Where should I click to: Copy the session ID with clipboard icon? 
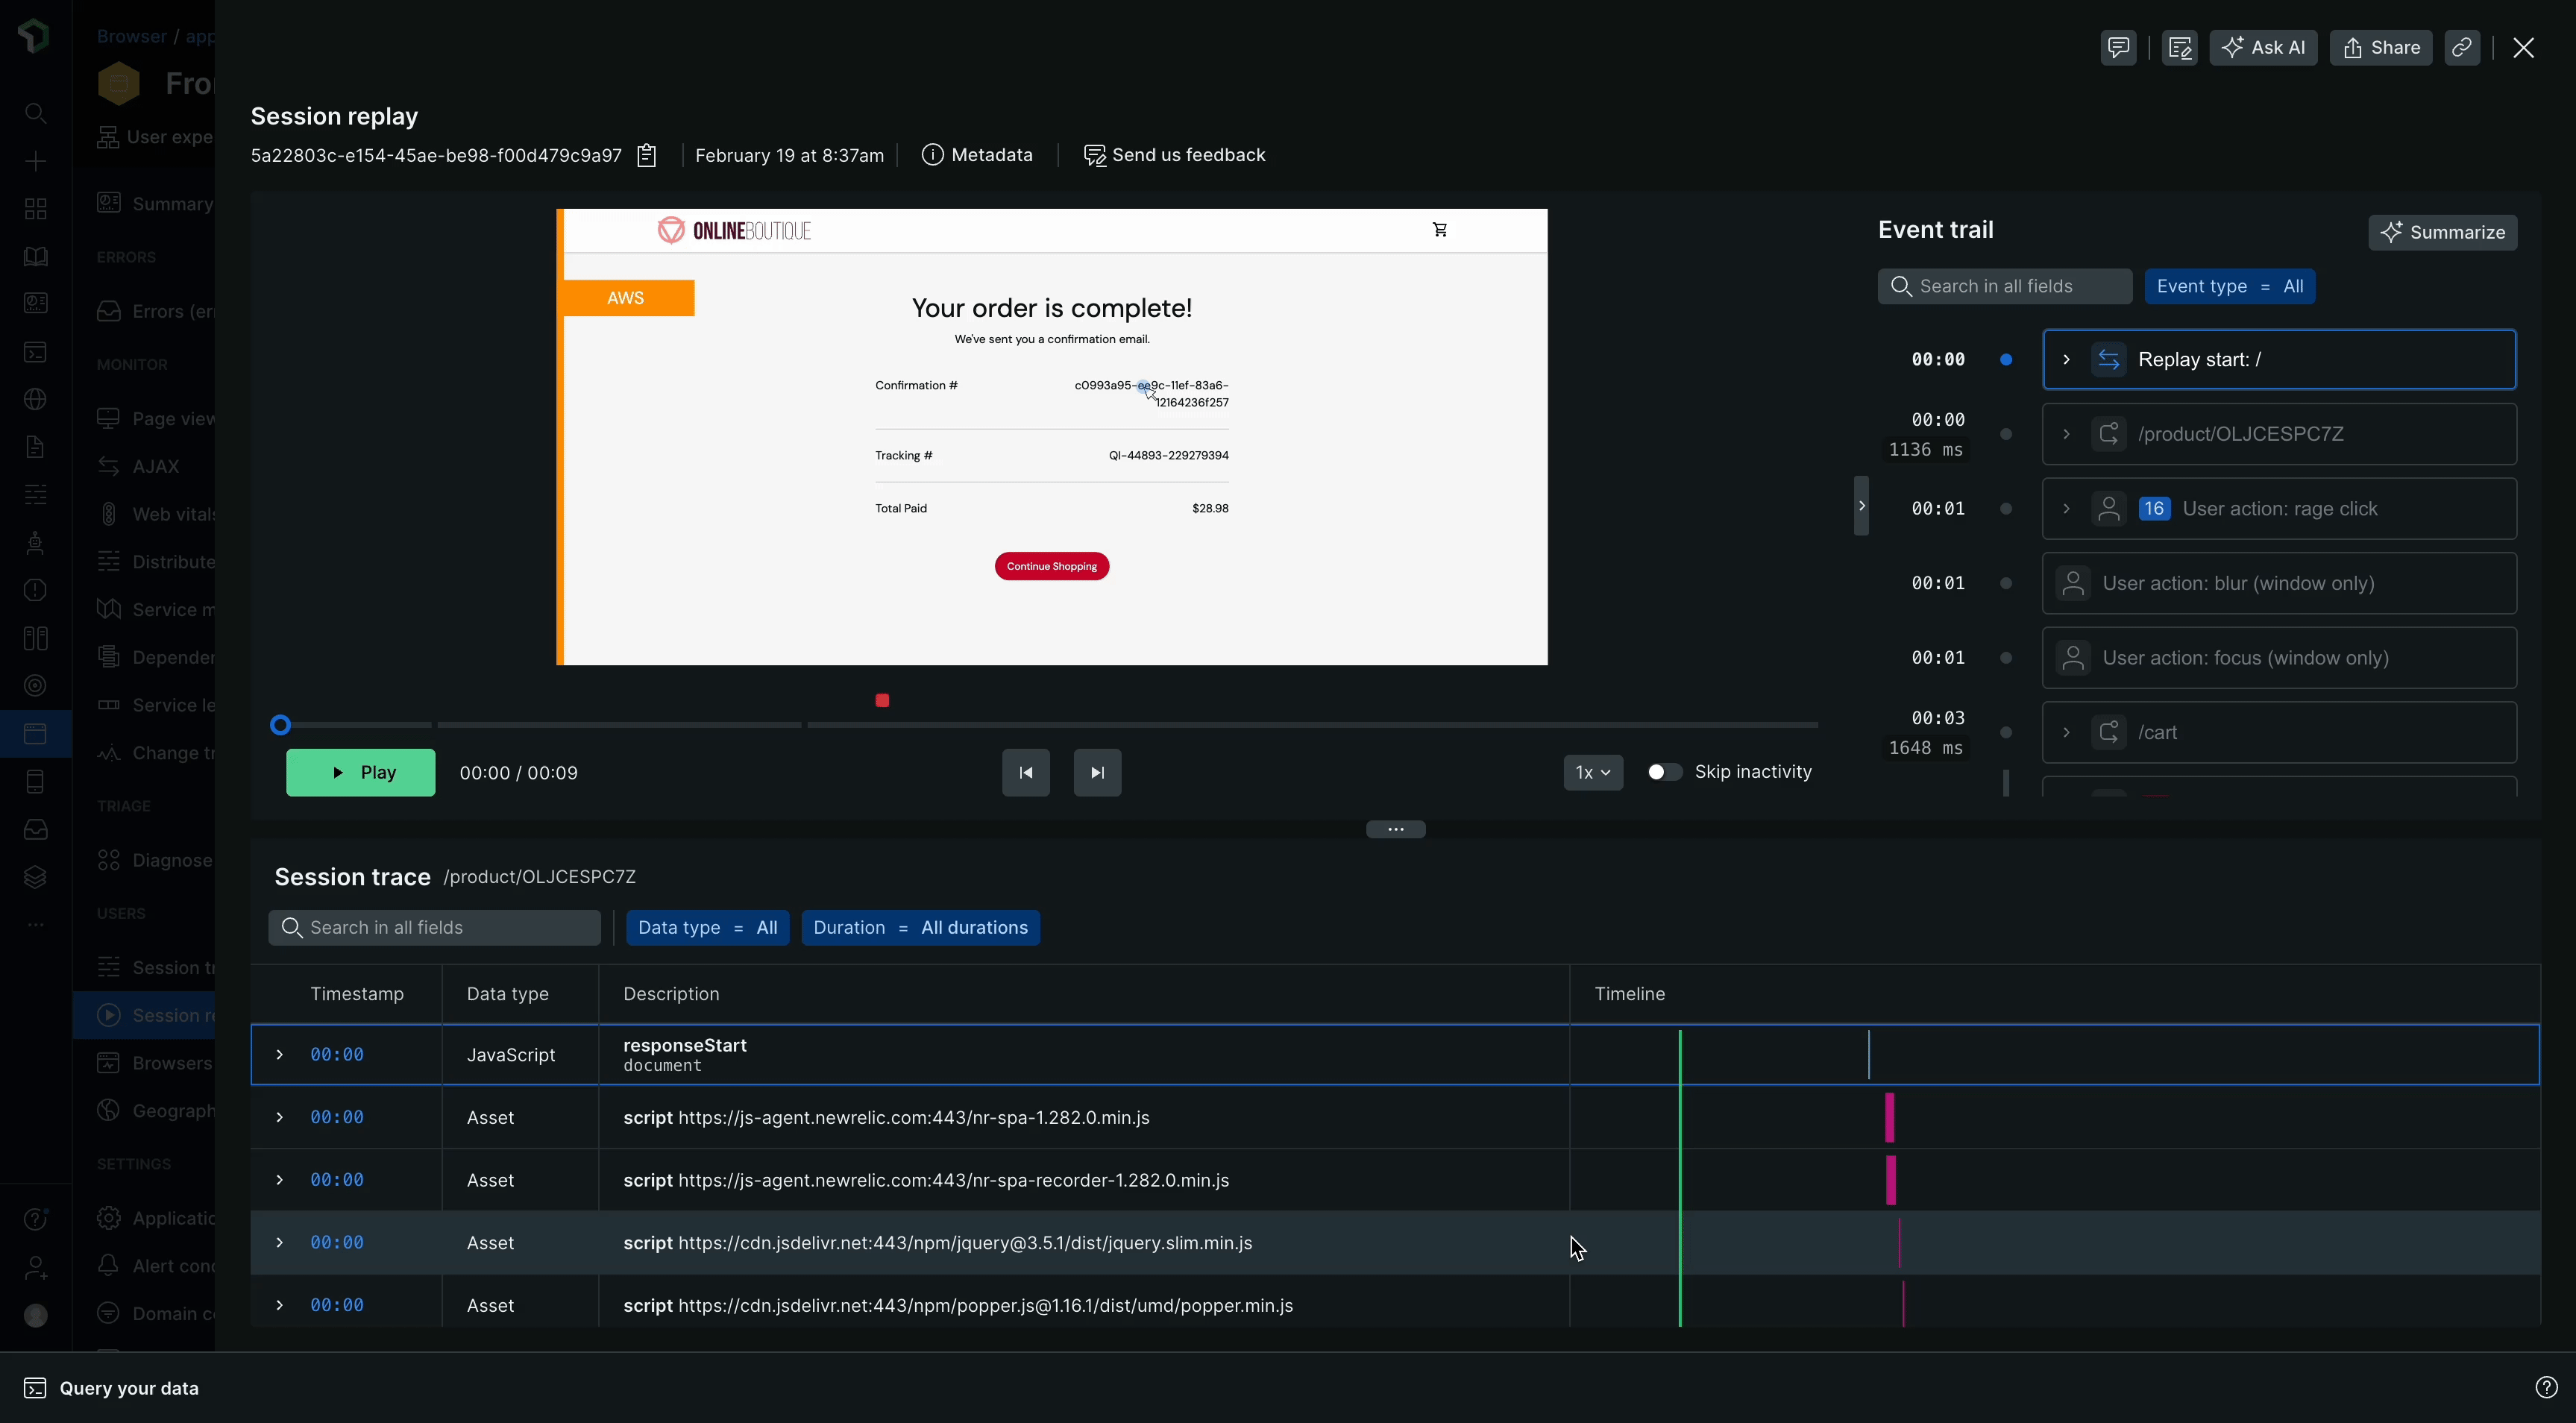[x=647, y=155]
